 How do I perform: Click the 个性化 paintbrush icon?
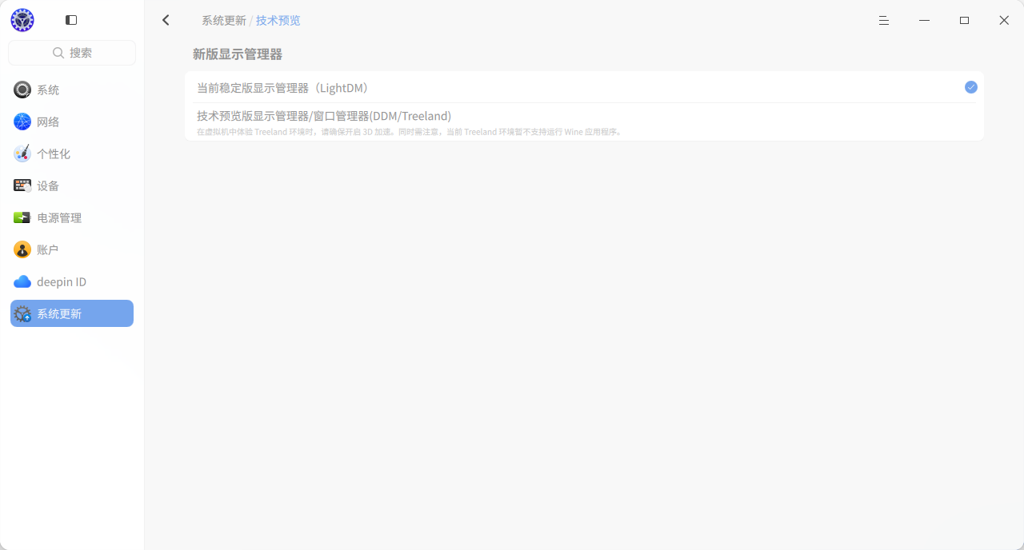22,153
